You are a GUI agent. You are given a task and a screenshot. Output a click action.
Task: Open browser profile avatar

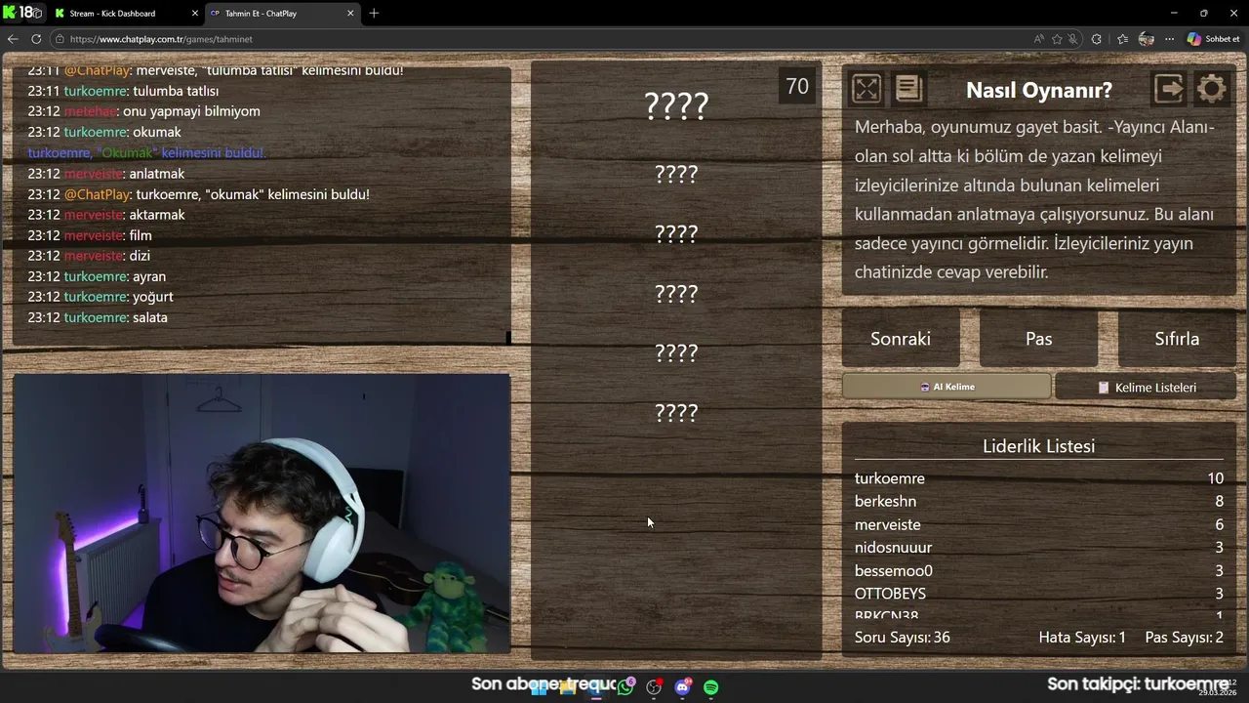(x=1147, y=39)
